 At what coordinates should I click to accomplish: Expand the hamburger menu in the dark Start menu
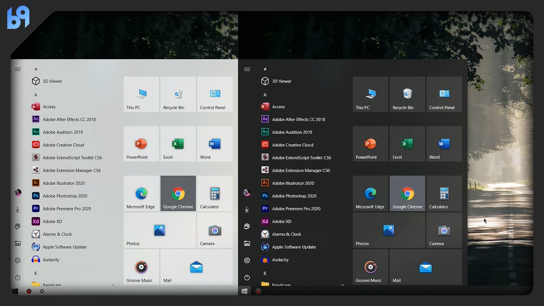tap(247, 69)
